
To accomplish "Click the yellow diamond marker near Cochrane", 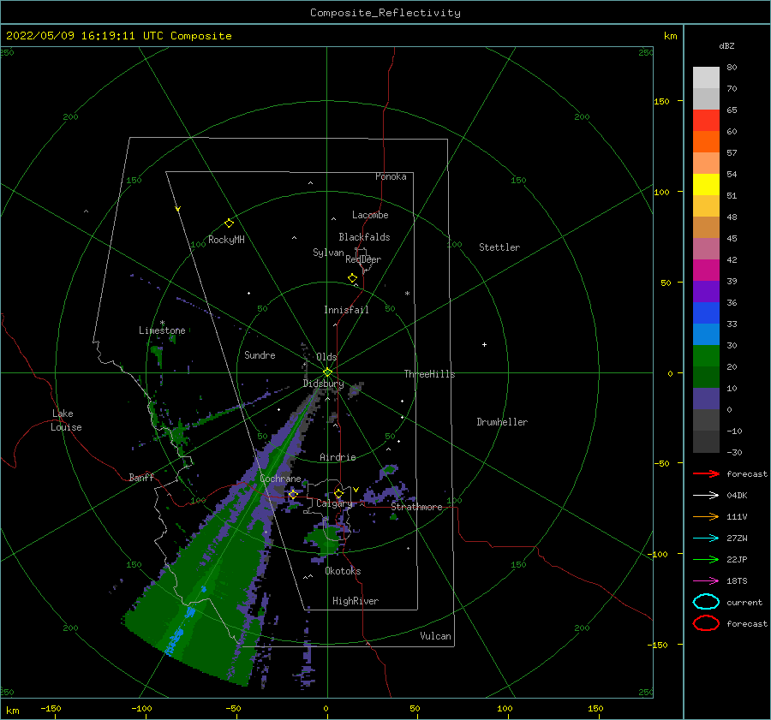I will pyautogui.click(x=293, y=494).
